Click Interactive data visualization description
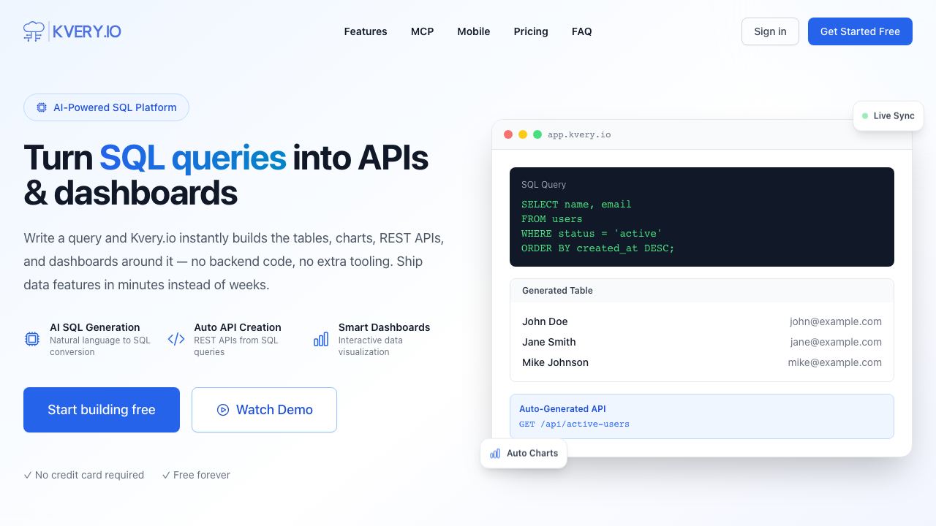This screenshot has height=526, width=936. coord(371,346)
